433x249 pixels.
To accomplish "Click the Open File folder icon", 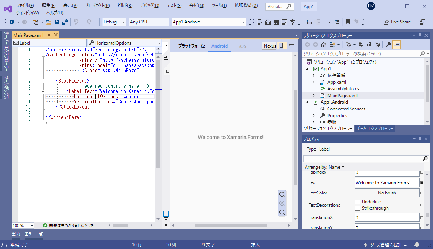I will pos(49,22).
